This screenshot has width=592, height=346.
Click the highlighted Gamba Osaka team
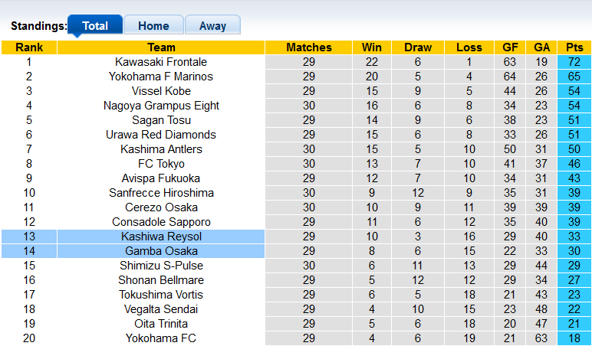coord(161,251)
